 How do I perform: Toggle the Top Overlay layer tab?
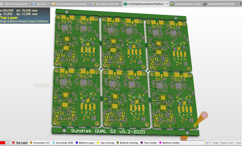pyautogui.click(x=105, y=143)
